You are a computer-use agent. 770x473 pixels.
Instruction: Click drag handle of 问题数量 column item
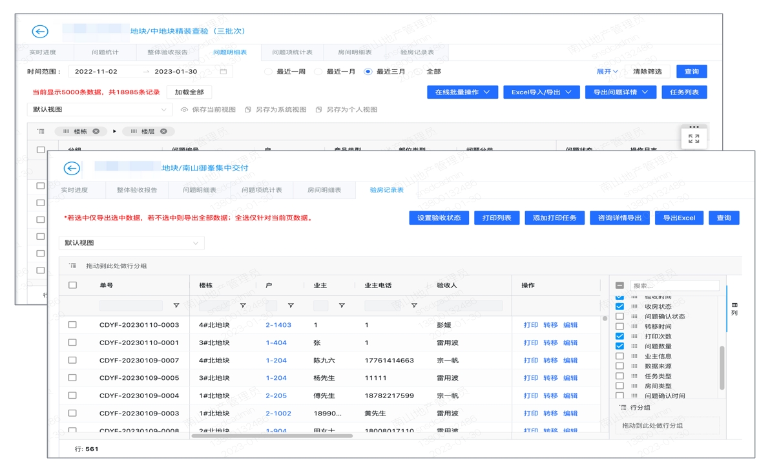coord(634,346)
